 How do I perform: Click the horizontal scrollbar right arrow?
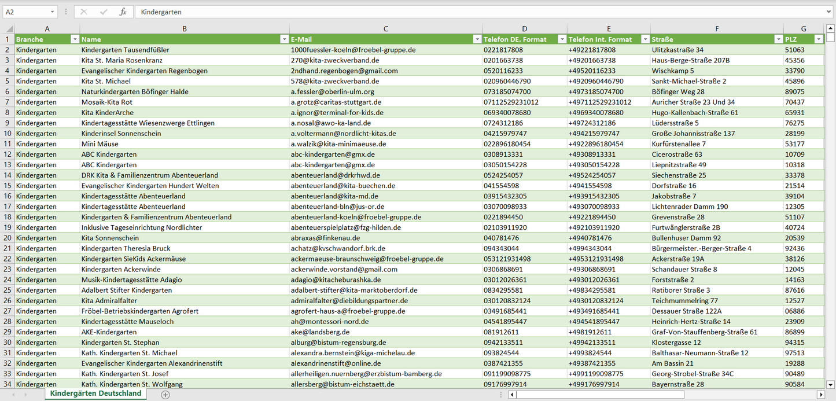tap(820, 395)
